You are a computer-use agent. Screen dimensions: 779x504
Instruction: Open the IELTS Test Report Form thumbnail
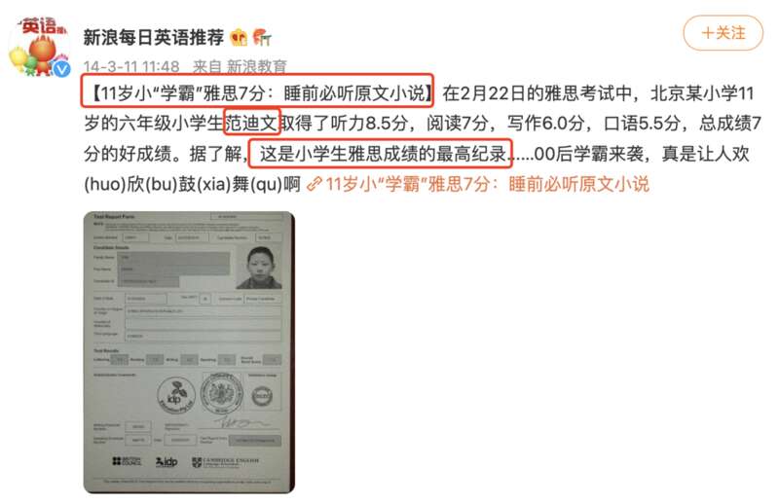click(x=189, y=352)
